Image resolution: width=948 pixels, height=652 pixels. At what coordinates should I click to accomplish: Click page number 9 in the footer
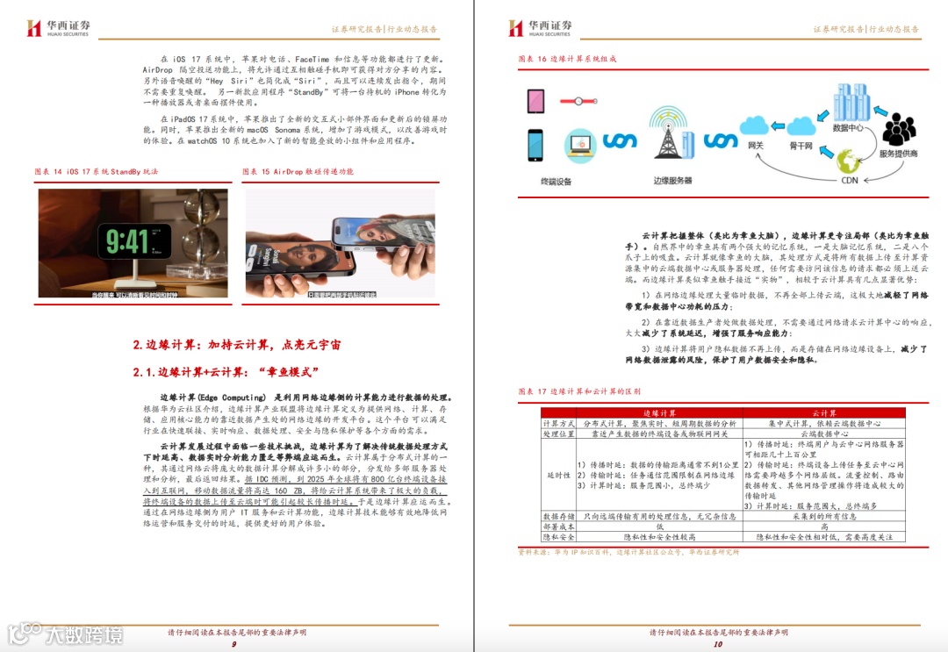tap(234, 644)
